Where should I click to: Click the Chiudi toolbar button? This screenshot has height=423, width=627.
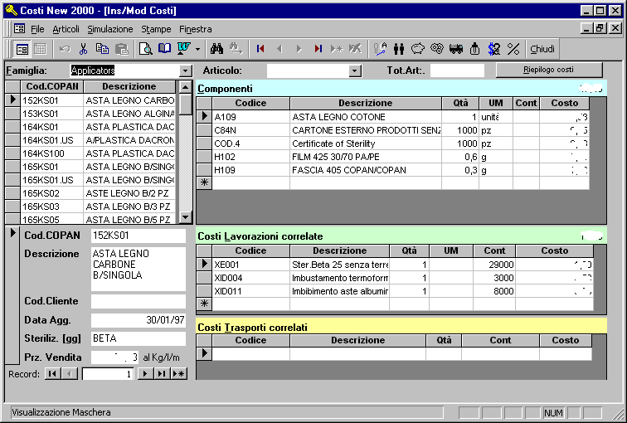tap(542, 49)
